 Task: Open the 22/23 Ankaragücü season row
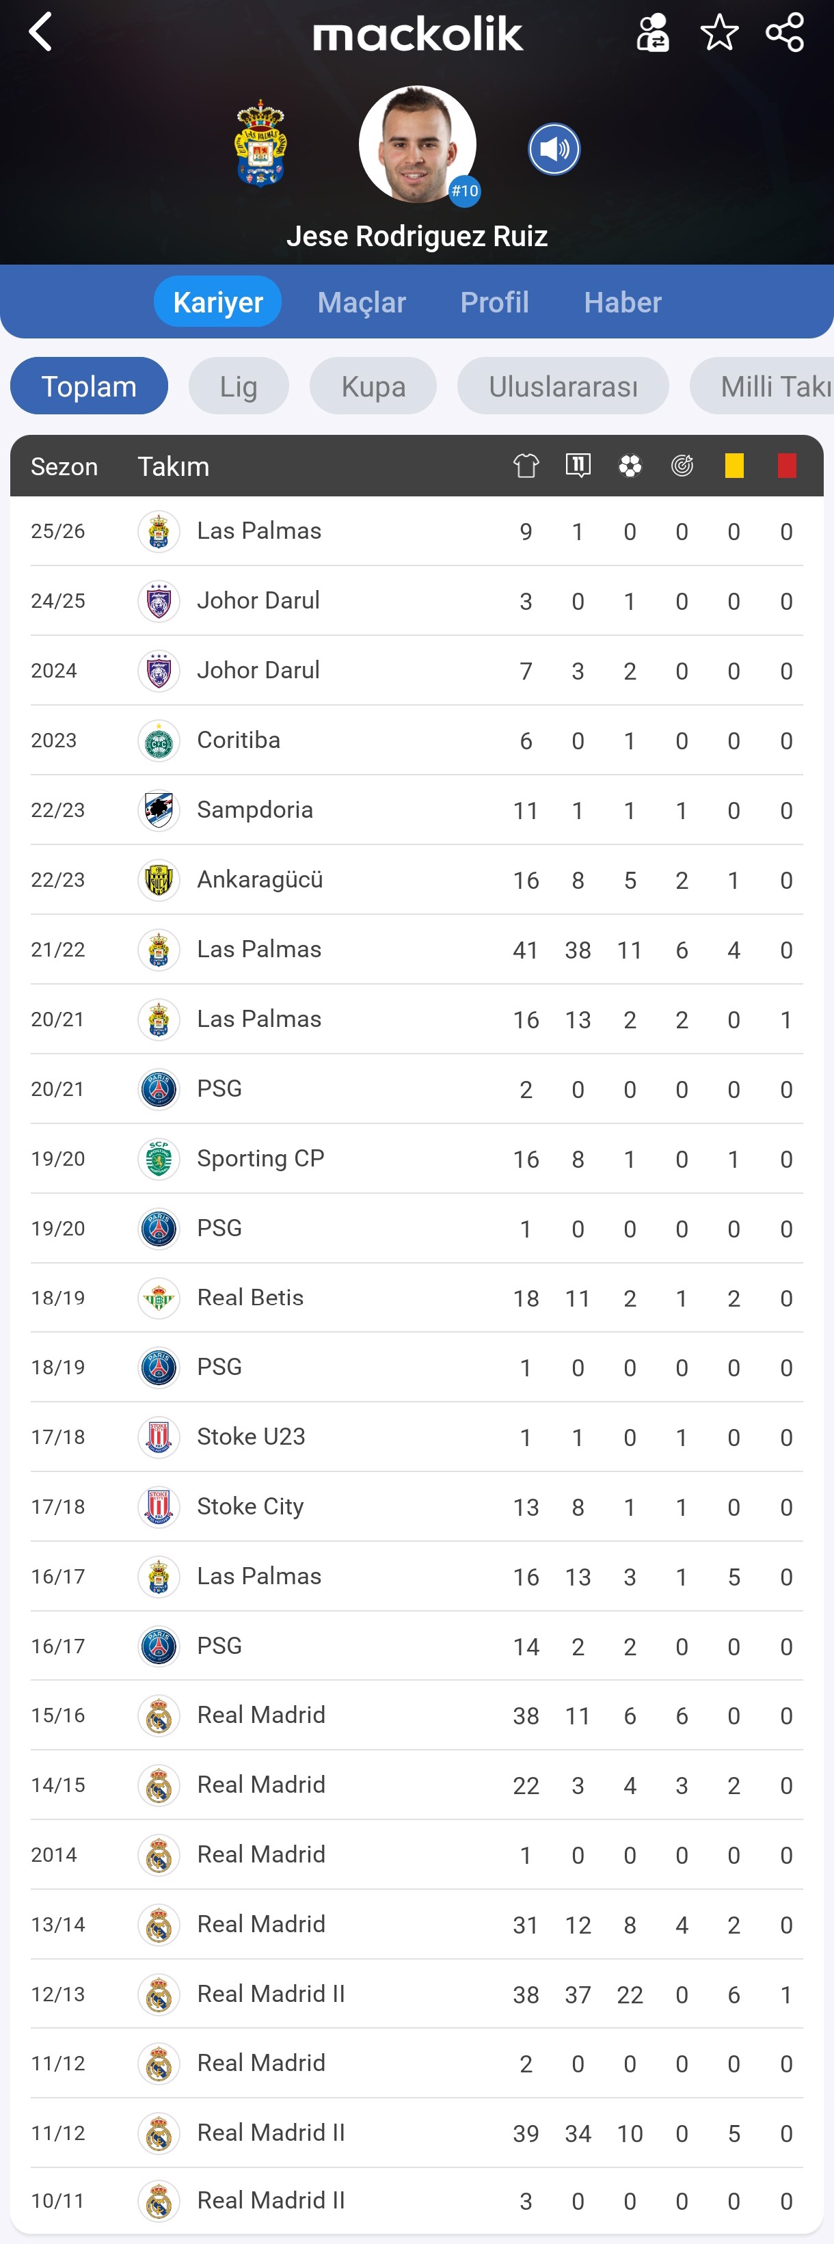[x=416, y=880]
